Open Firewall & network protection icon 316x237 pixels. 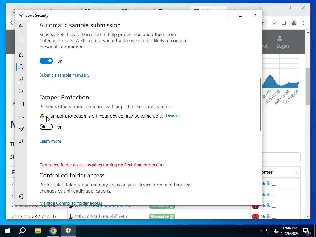[x=21, y=92]
